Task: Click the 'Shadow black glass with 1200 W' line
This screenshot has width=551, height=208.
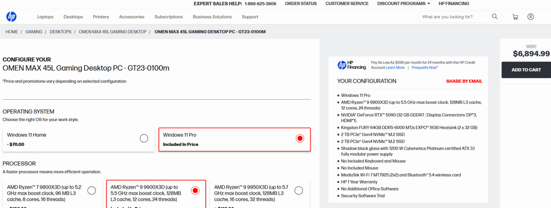Action: pos(408,151)
